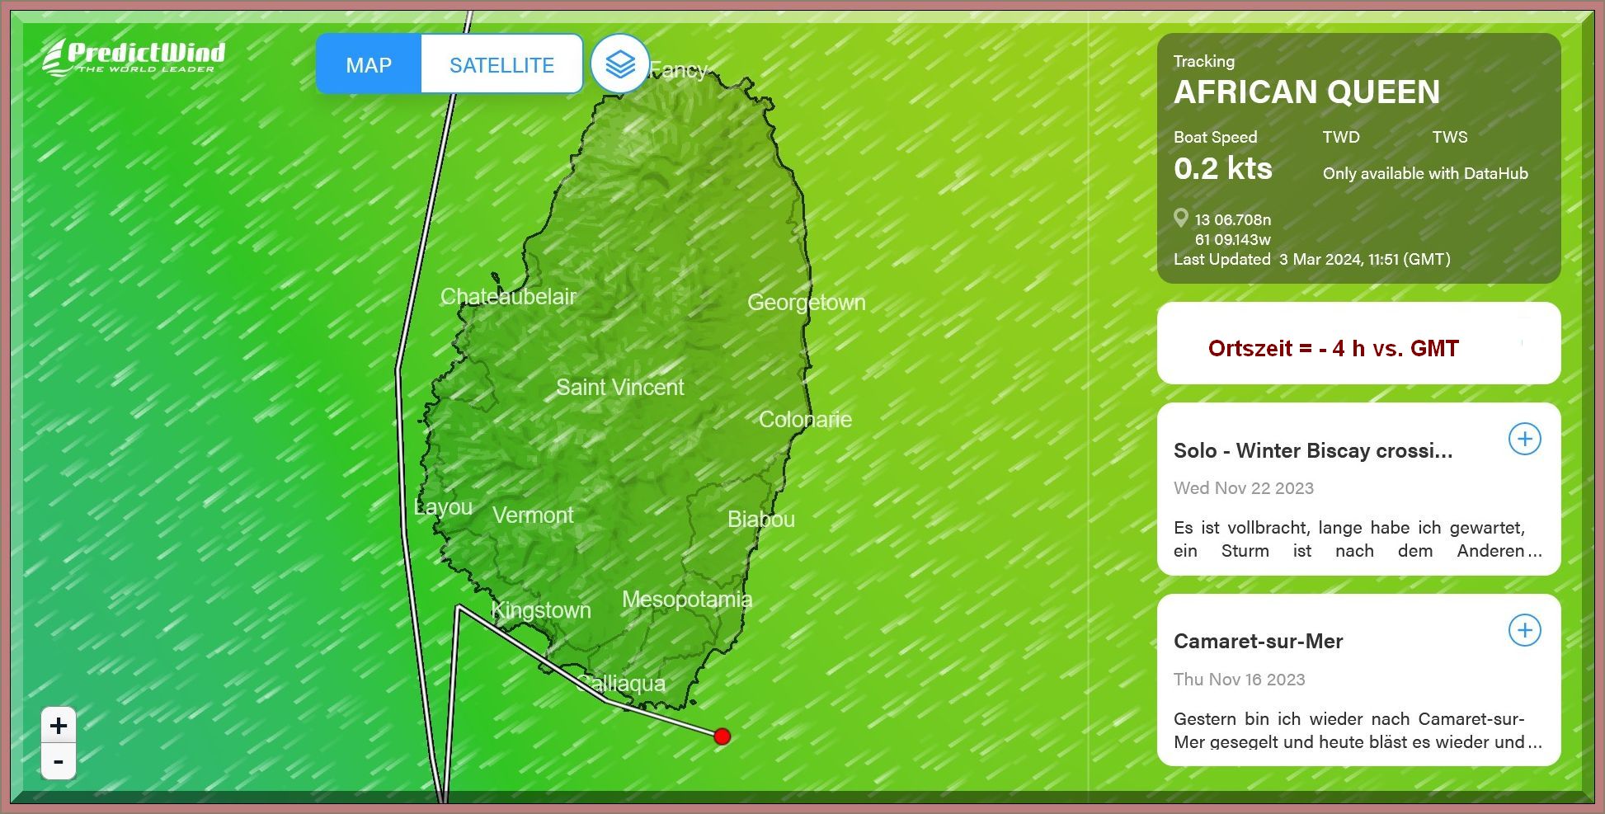Click the Georgetown map label
Screen dimensions: 1605x814
[806, 303]
